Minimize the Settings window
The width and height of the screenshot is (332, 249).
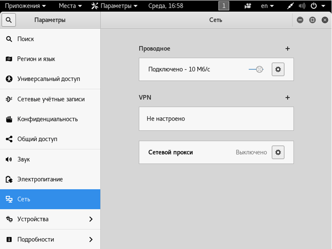pos(300,20)
